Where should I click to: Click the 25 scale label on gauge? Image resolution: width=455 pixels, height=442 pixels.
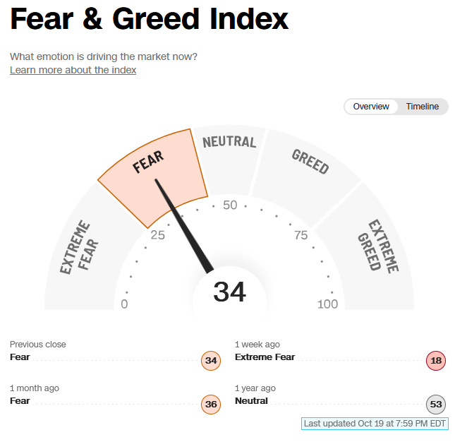[157, 235]
